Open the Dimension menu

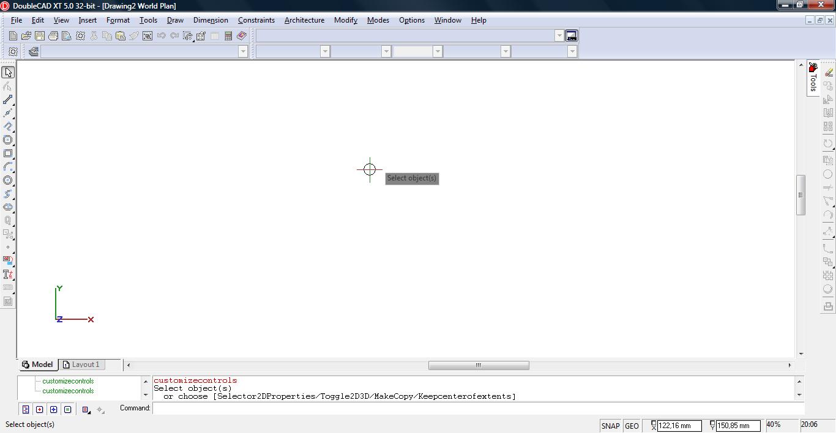tap(211, 20)
